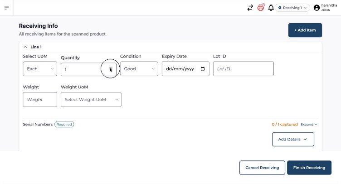The width and height of the screenshot is (341, 184).
Task: Click the swap arrows icon
Action: (250, 8)
